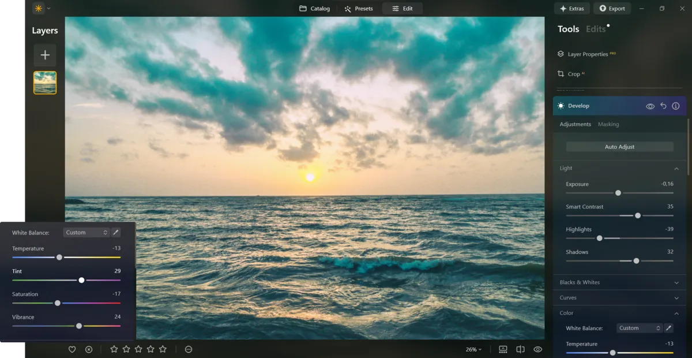The width and height of the screenshot is (692, 358).
Task: Click the Develop info icon
Action: [x=676, y=106]
